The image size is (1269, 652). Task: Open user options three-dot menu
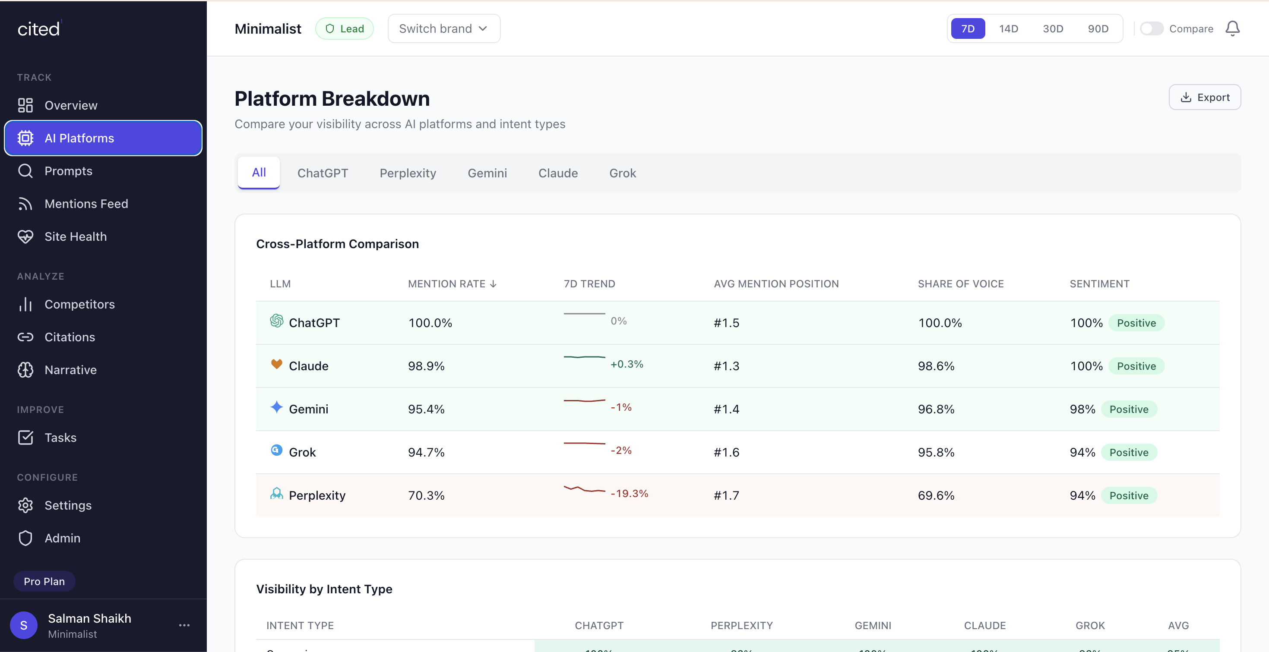click(184, 625)
